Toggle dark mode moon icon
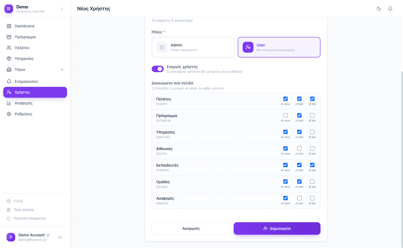The image size is (403, 248). (x=379, y=9)
